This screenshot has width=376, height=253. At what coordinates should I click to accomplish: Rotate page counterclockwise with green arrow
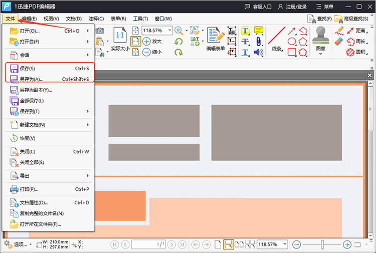click(178, 42)
